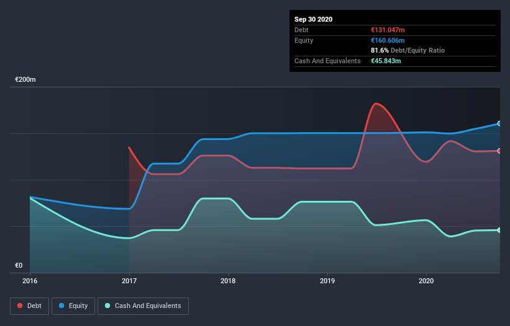Click the €160.606m equity value
Screen dimensions: 510x326
click(x=388, y=40)
